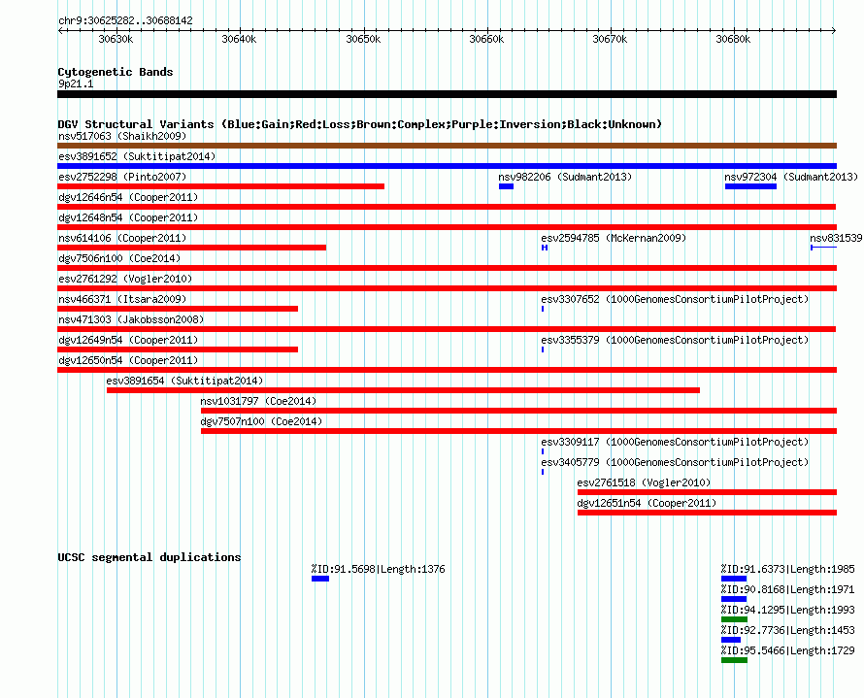This screenshot has width=864, height=698.
Task: Select the chr9:30625282..30688142 coordinates text
Action: [125, 20]
